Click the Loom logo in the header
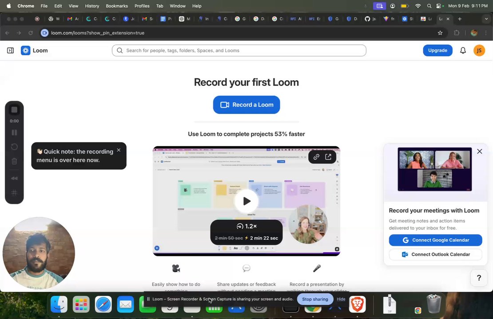 point(34,51)
